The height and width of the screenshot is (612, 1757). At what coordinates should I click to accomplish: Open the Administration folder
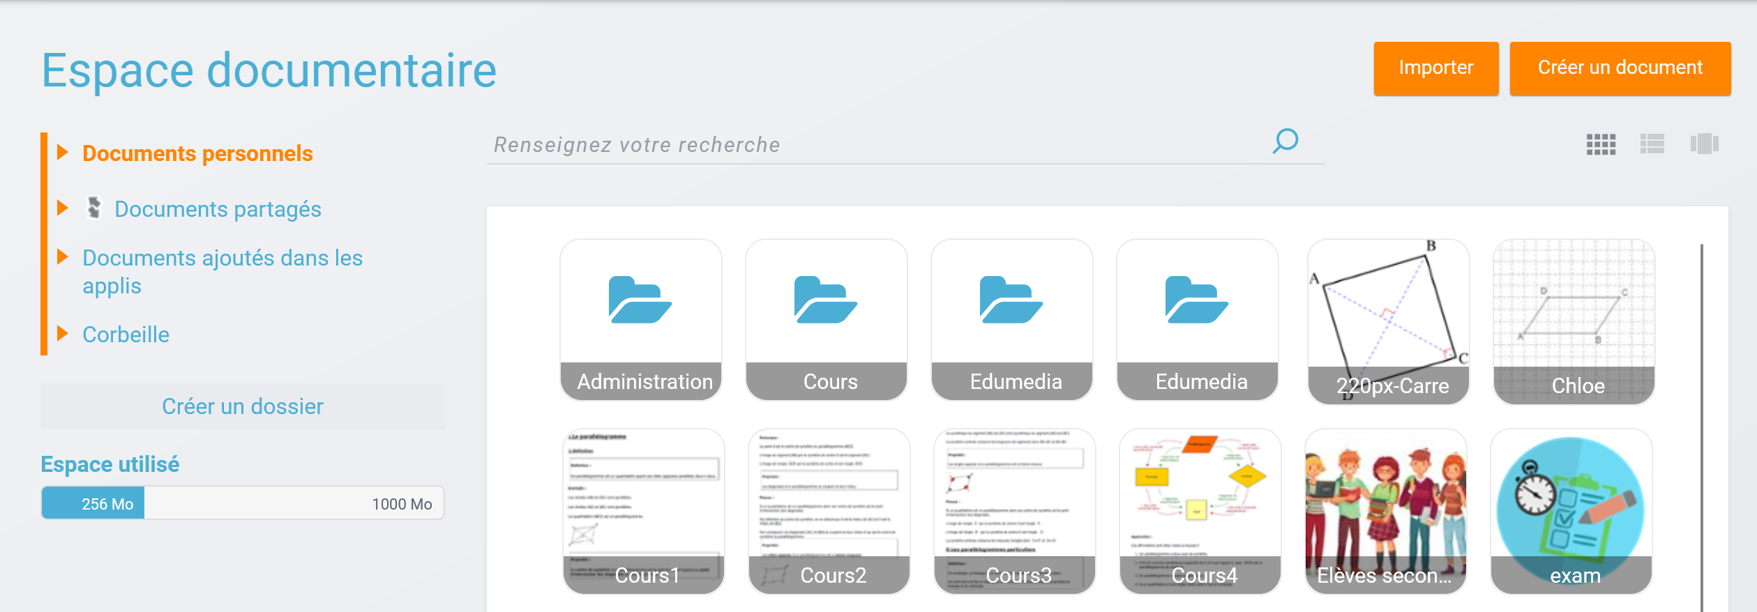click(640, 319)
